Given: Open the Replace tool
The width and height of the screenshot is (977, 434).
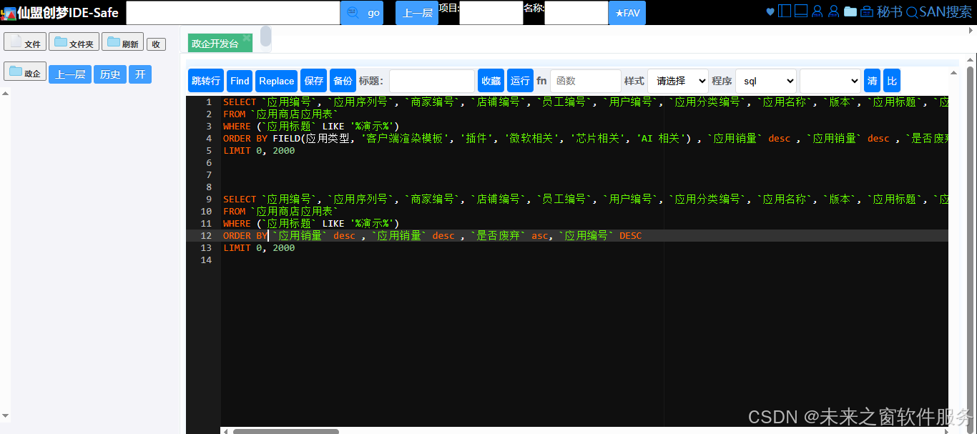Looking at the screenshot, I should point(276,81).
